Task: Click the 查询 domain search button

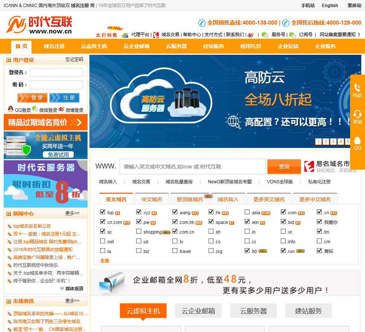Action: pos(284,167)
